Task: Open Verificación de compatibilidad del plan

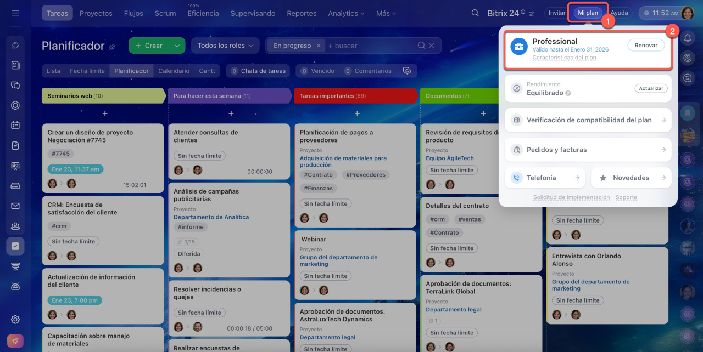Action: 588,120
